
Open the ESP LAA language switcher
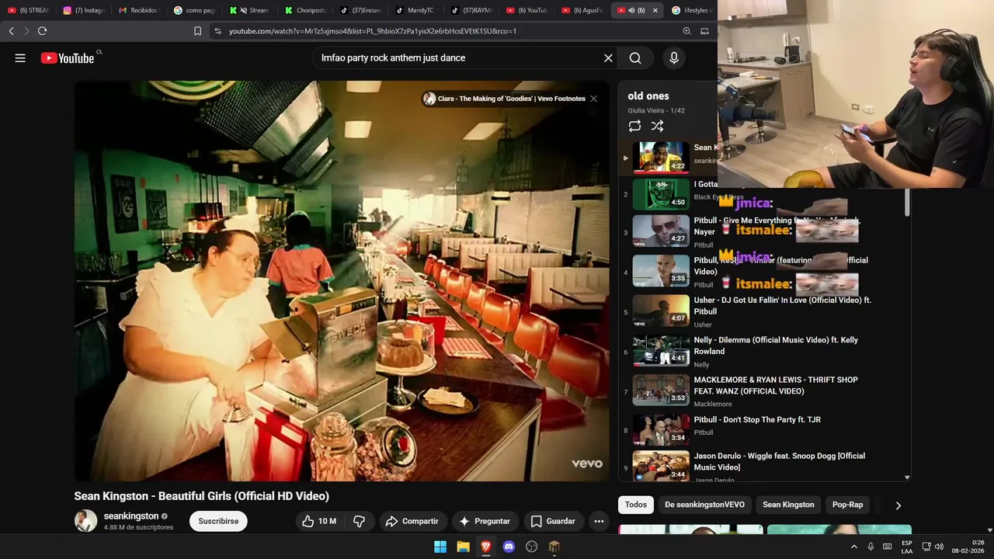[907, 547]
